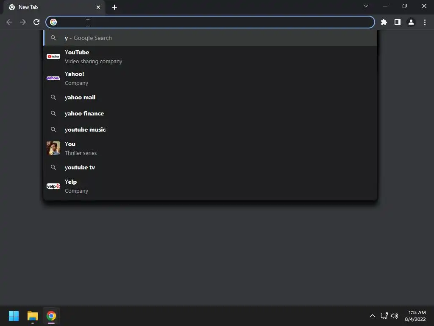Open the Windows Start menu
Screen dimensions: 434x326
14,316
